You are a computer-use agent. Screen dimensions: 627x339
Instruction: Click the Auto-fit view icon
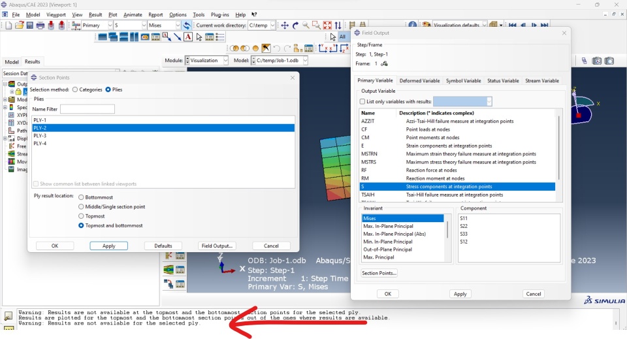click(x=327, y=25)
